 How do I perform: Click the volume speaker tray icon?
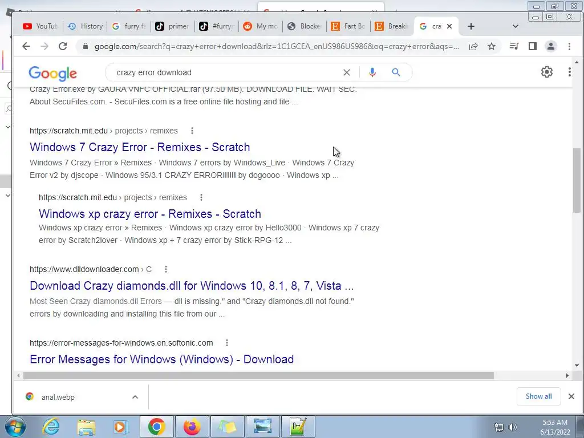tap(513, 427)
